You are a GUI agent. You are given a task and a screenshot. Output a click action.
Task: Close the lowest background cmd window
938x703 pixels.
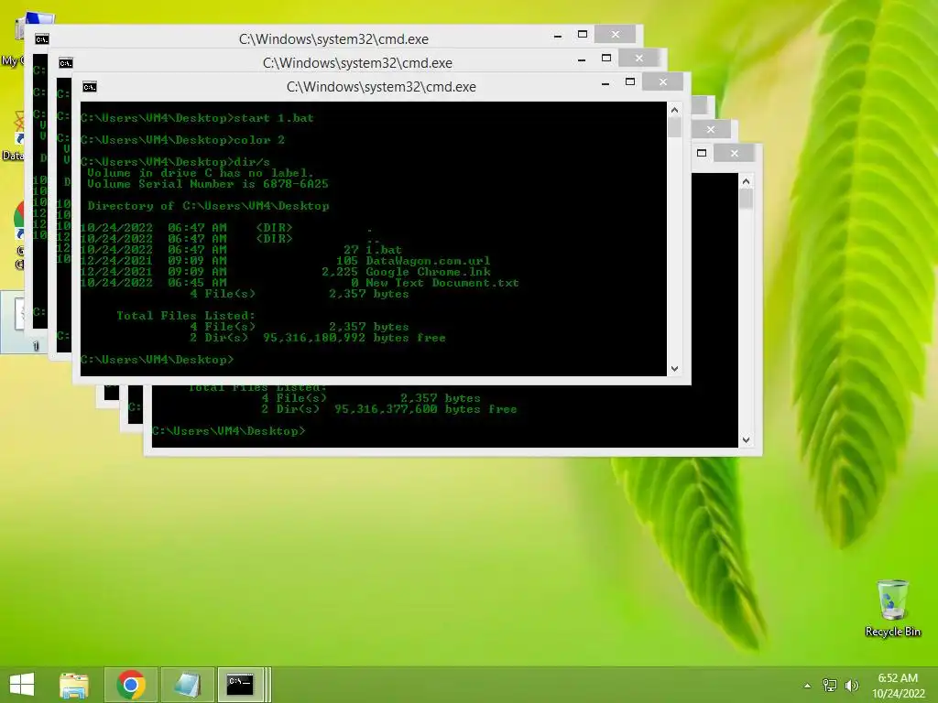point(734,154)
